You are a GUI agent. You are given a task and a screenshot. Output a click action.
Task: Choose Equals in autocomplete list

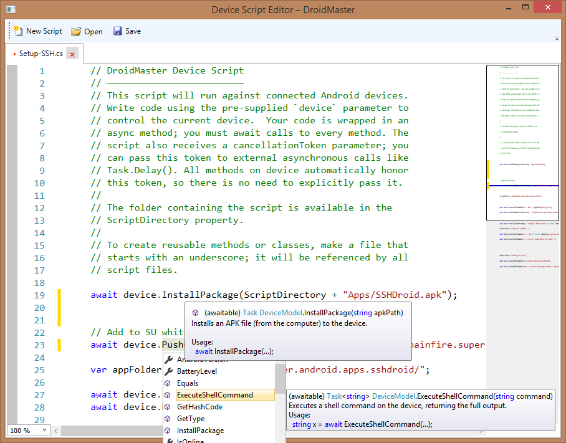188,383
